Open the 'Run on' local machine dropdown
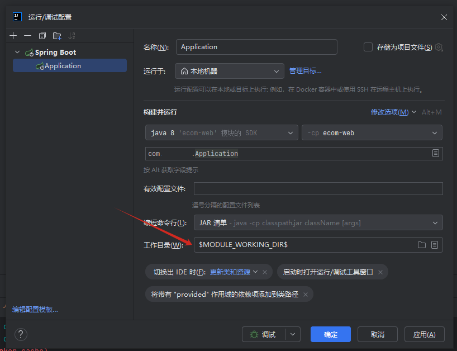This screenshot has height=351, width=457. pyautogui.click(x=229, y=71)
